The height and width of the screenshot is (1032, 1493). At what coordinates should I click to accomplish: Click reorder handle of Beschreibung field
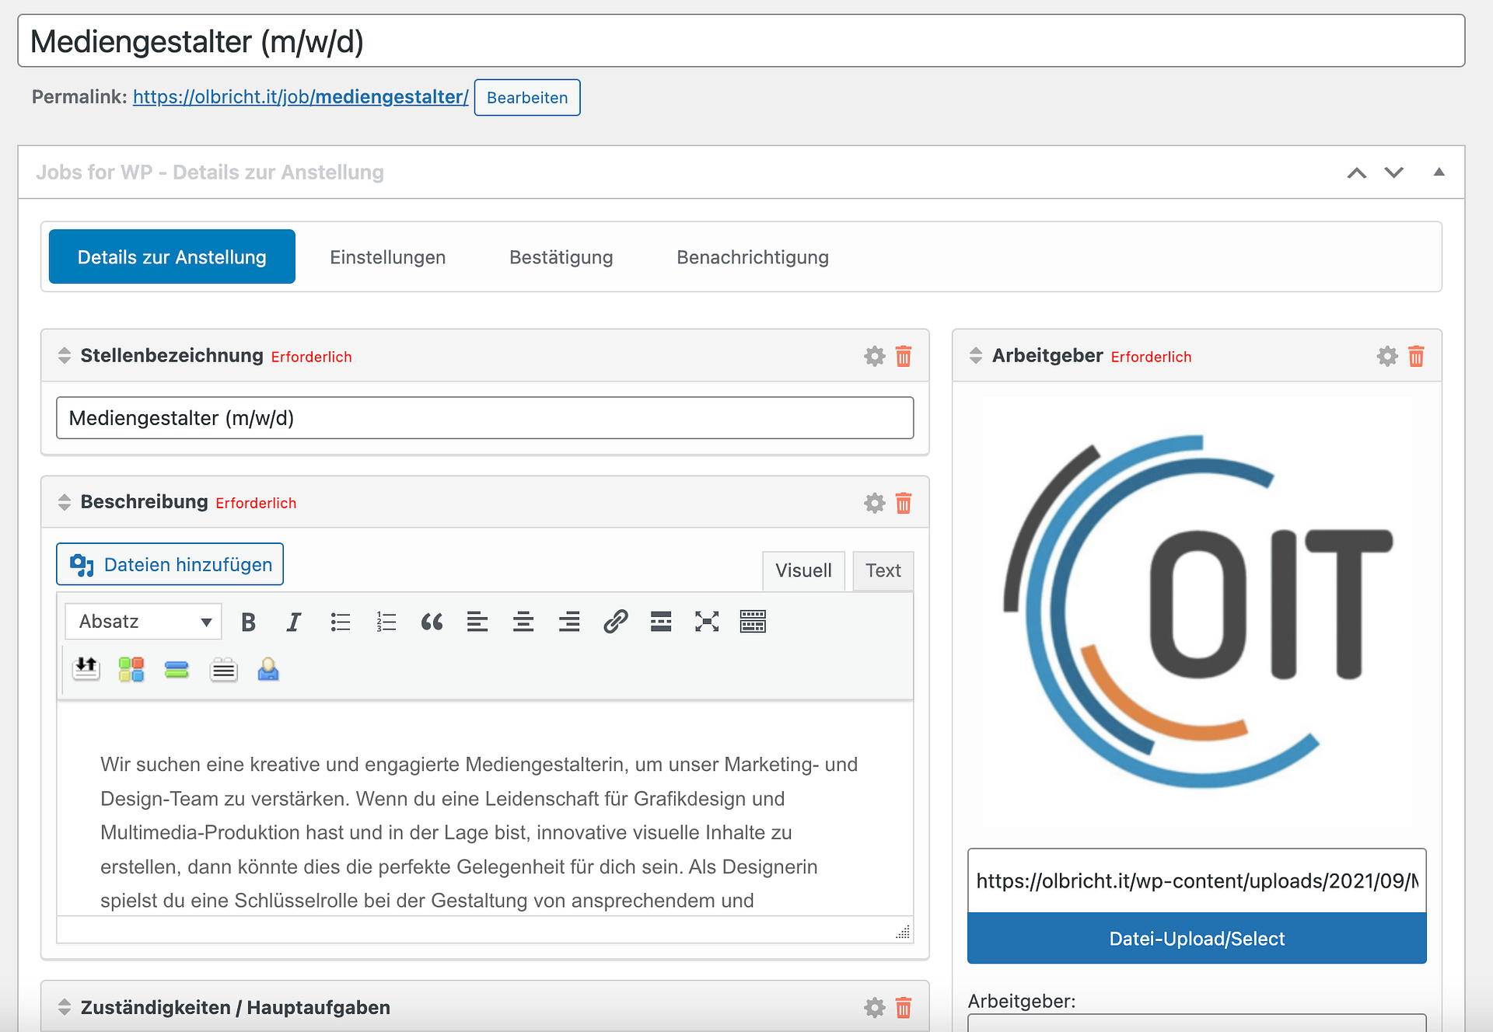[x=65, y=502]
